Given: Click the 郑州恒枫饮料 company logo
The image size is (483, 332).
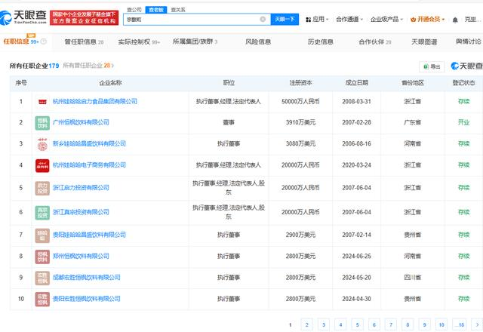Looking at the screenshot, I should [42, 257].
